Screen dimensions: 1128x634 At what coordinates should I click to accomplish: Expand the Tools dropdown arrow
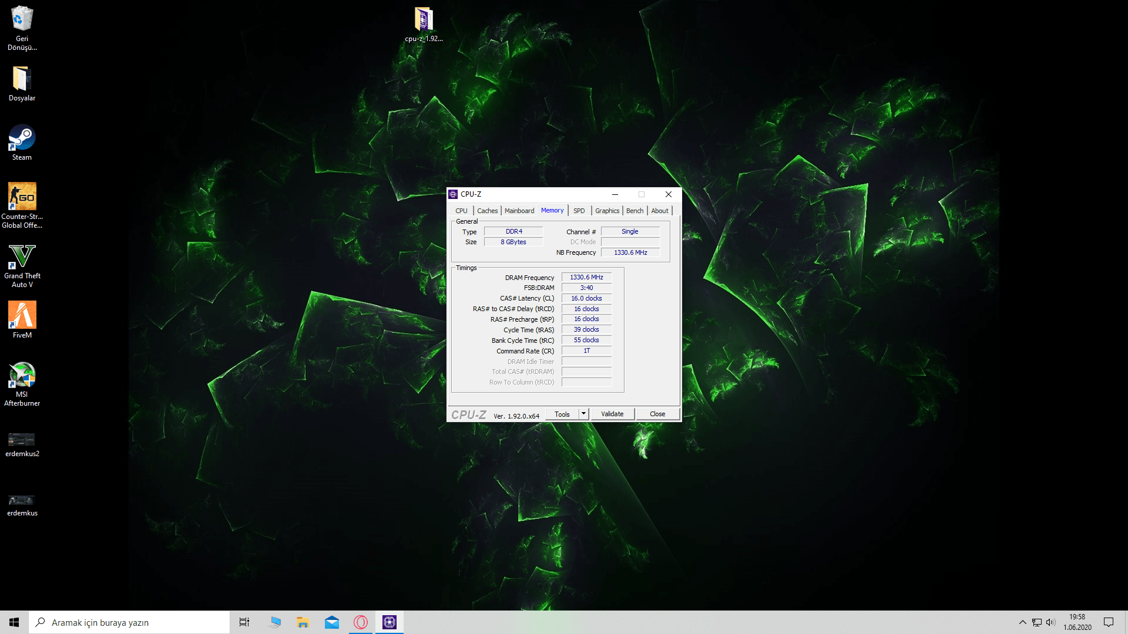(583, 414)
